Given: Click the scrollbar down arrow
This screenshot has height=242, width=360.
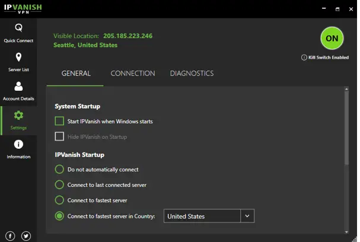Looking at the screenshot, I should [346, 232].
